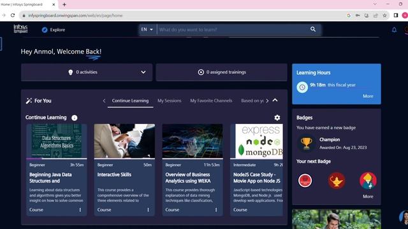Open a new browser tab
This screenshot has height=229, width=408.
pyautogui.click(x=64, y=4)
